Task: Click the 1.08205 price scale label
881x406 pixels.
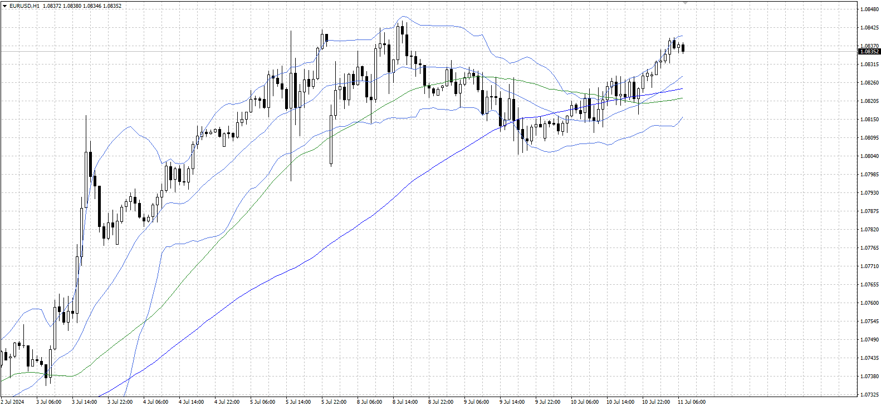Action: [870, 101]
